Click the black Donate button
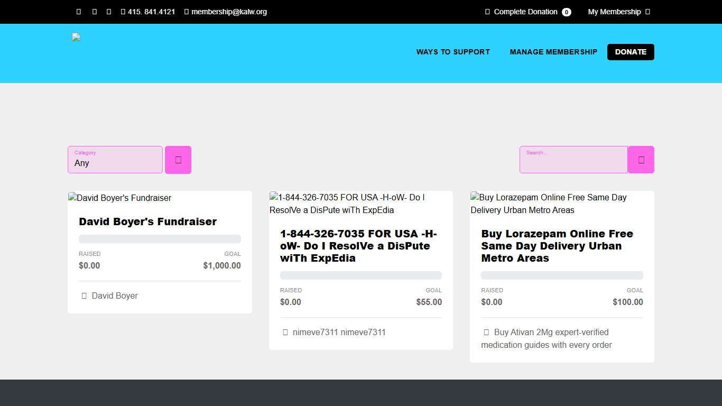The height and width of the screenshot is (406, 722). click(x=631, y=52)
